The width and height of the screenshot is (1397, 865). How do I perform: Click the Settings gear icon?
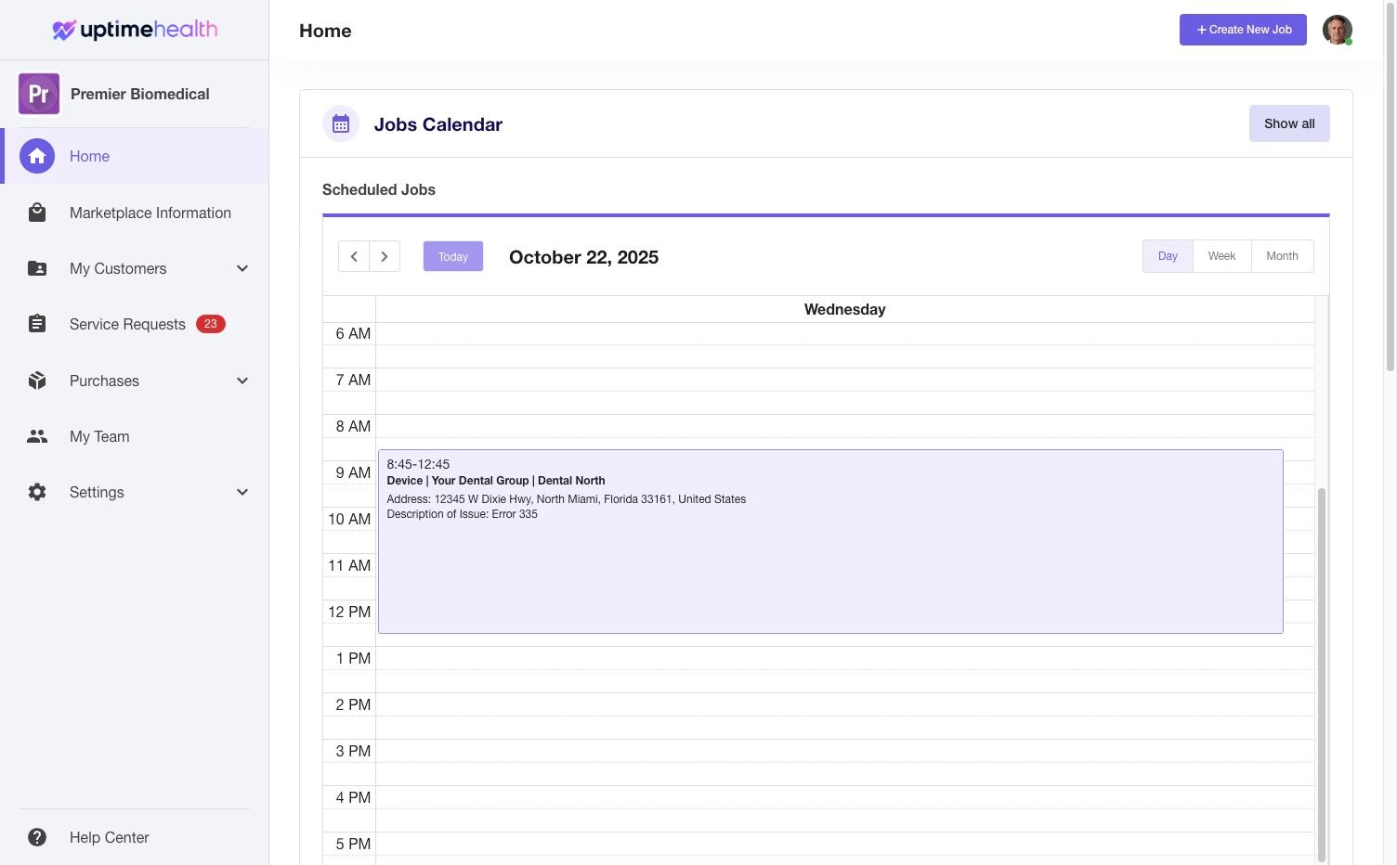click(37, 492)
